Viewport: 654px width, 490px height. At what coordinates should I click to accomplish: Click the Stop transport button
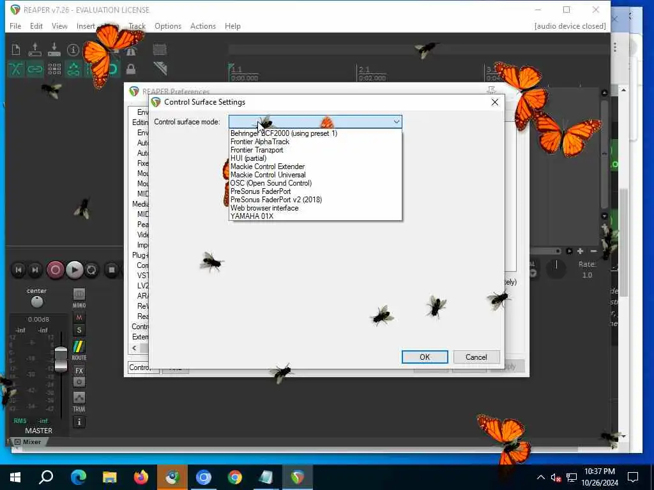tap(111, 270)
